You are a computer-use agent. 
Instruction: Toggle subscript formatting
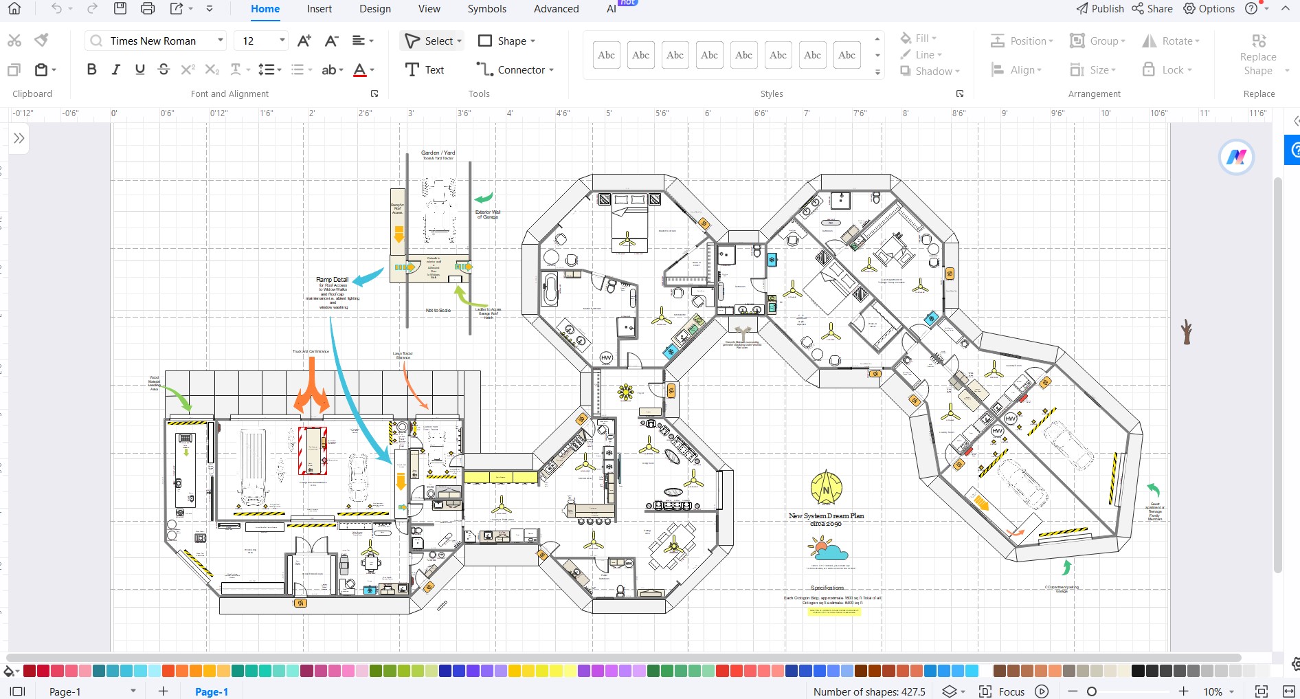(212, 69)
